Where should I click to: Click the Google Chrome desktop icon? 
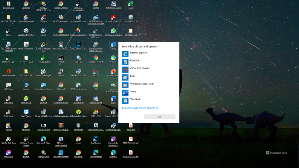[x=61, y=4]
